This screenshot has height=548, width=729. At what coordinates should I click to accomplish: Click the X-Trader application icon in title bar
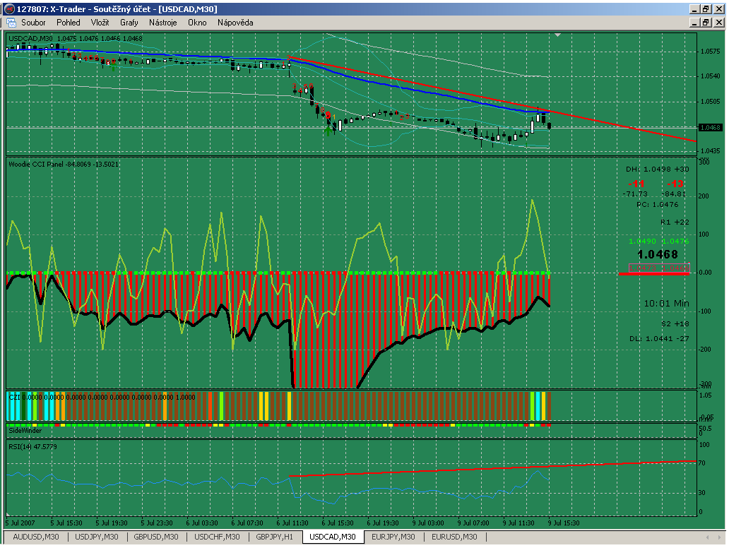point(9,9)
